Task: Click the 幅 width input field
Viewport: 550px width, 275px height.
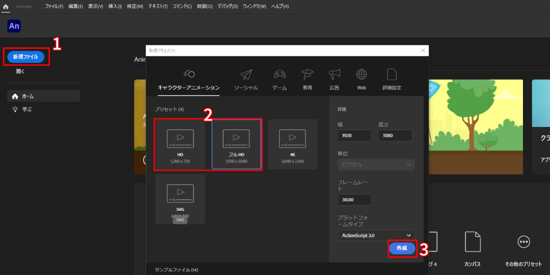Action: (x=354, y=136)
